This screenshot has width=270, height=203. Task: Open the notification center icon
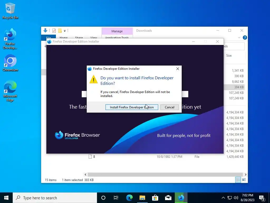pos(262,198)
